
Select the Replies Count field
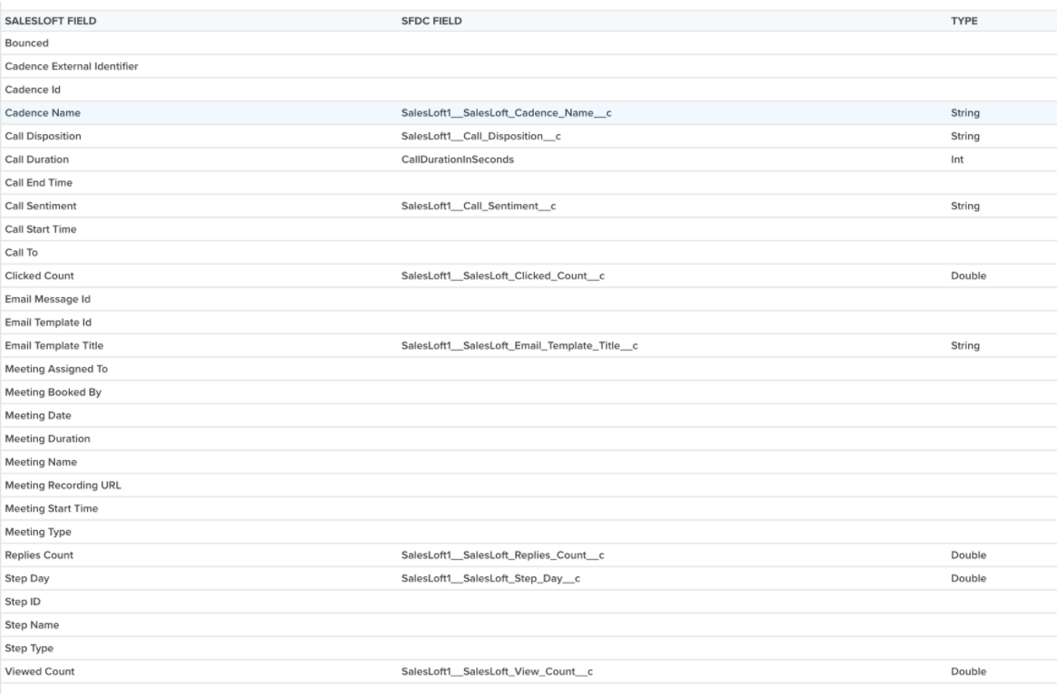pos(39,555)
